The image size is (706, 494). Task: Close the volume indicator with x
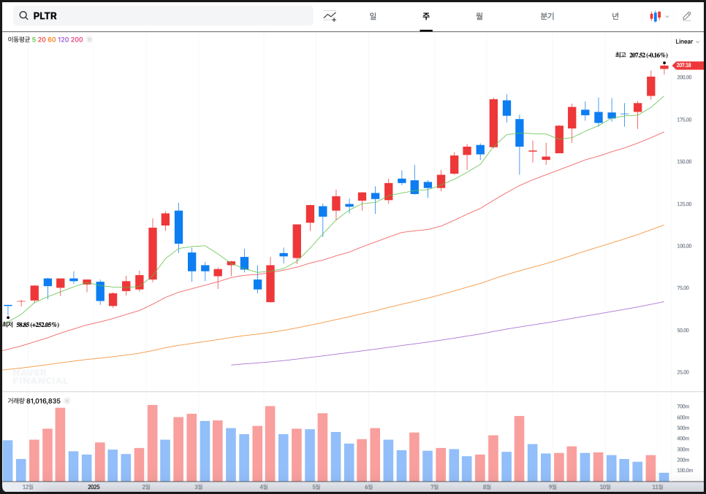(x=67, y=401)
